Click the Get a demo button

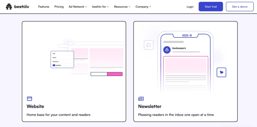tap(240, 7)
